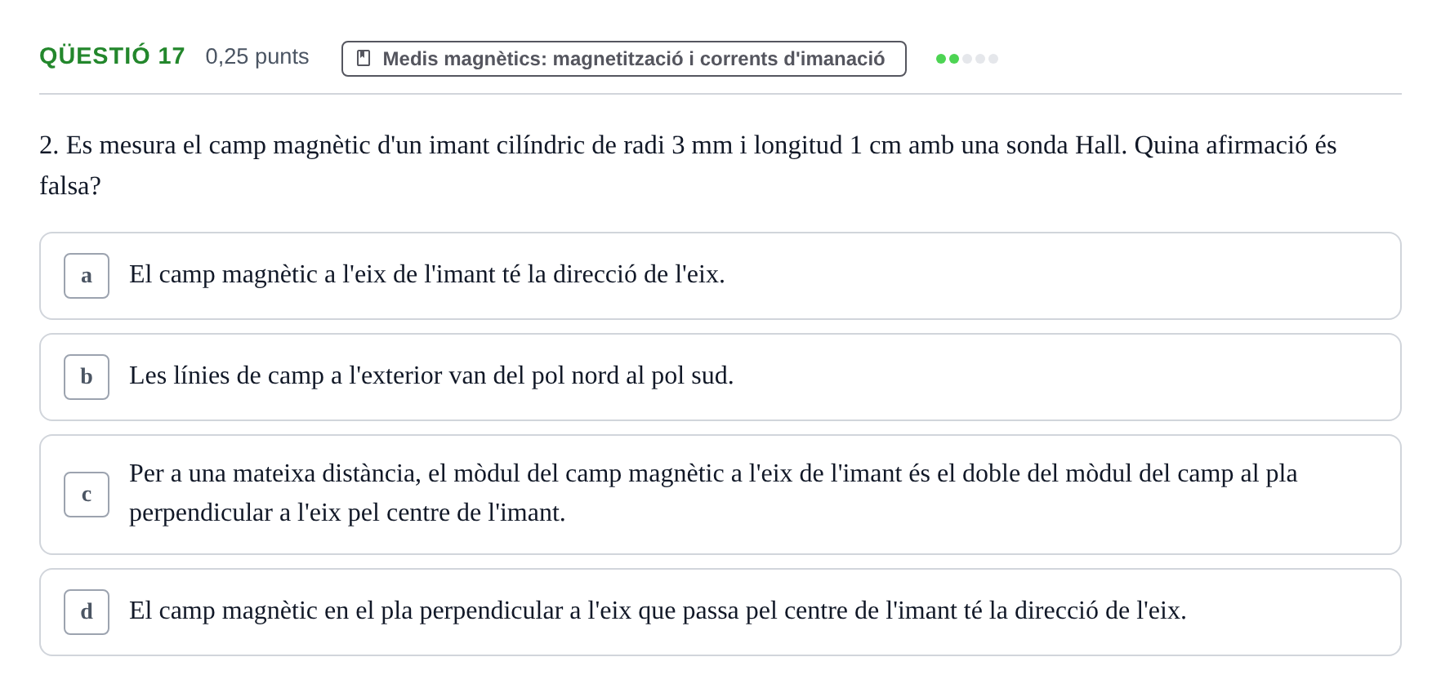
Task: Select answer option letter b box
Action: point(87,377)
